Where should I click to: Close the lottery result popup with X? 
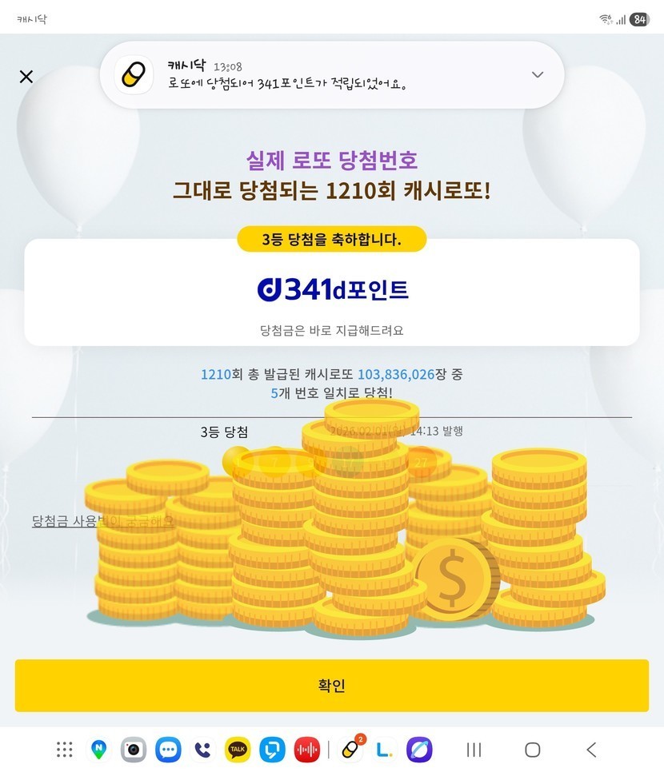(x=26, y=77)
